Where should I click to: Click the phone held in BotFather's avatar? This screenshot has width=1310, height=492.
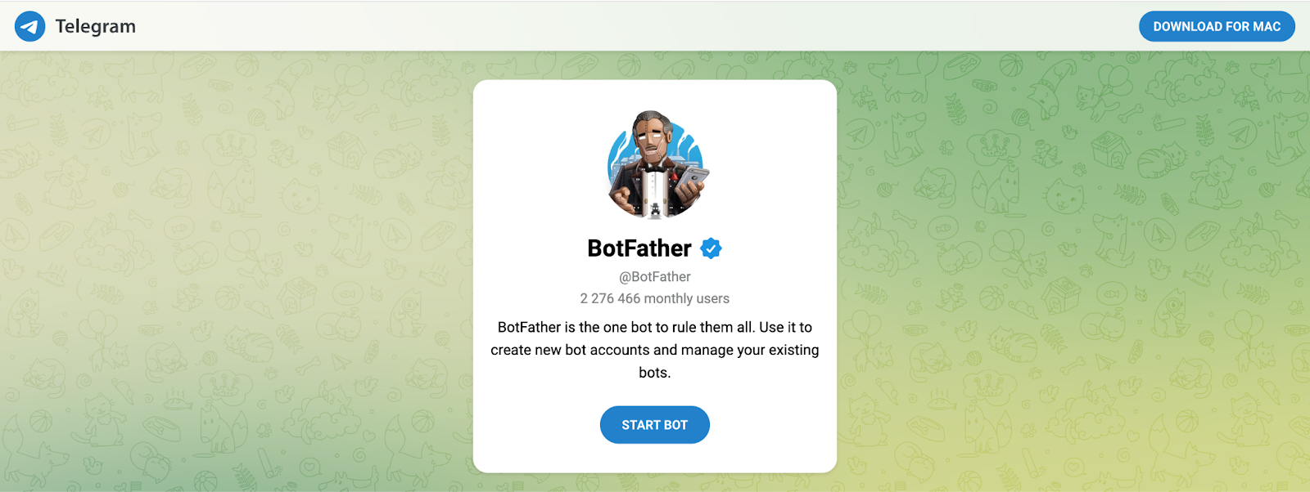tap(693, 177)
